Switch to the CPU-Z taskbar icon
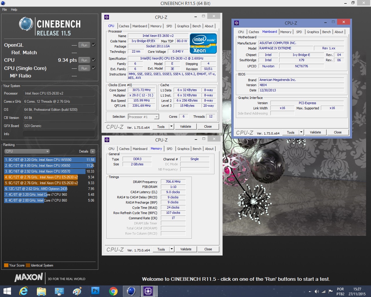The width and height of the screenshot is (371, 297). 148,291
